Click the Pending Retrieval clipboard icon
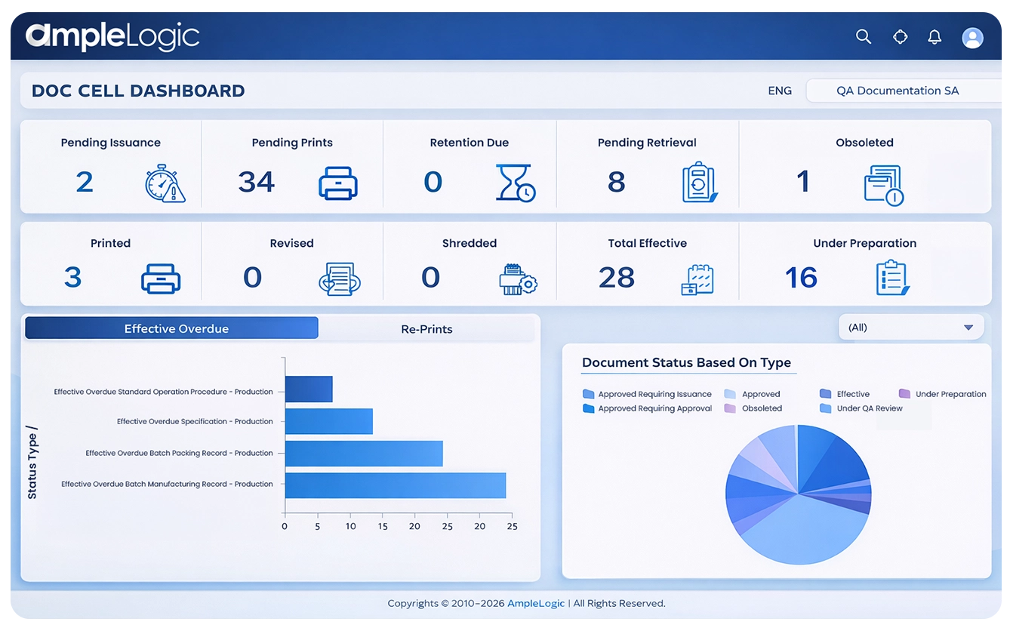The width and height of the screenshot is (1013, 631). pyautogui.click(x=699, y=183)
